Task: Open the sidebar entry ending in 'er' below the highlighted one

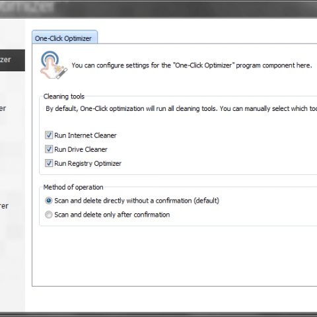Action: 3,108
